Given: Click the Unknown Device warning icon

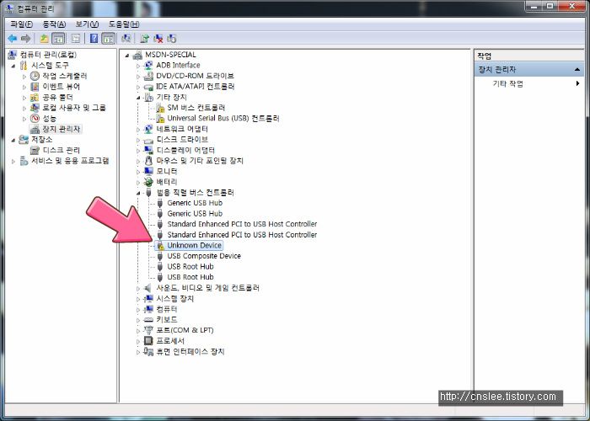Looking at the screenshot, I should point(160,246).
